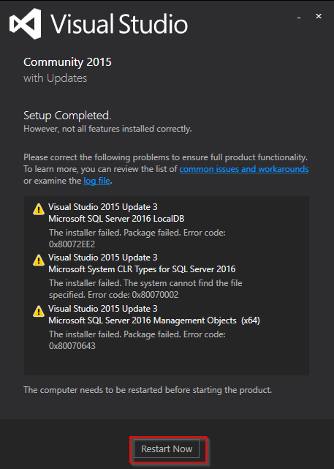The width and height of the screenshot is (334, 469).
Task: Click the error code 0x80070643 text
Action: pyautogui.click(x=72, y=346)
